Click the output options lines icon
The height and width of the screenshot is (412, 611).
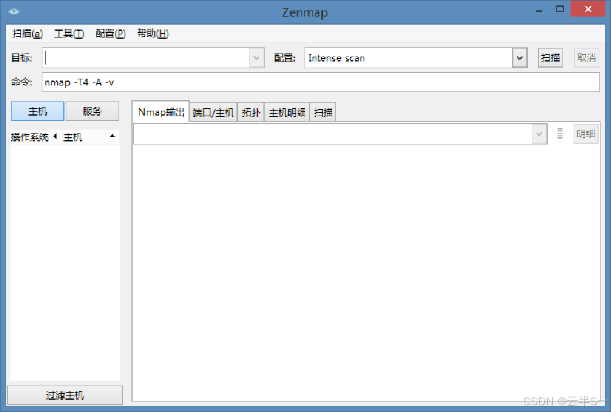pyautogui.click(x=560, y=133)
